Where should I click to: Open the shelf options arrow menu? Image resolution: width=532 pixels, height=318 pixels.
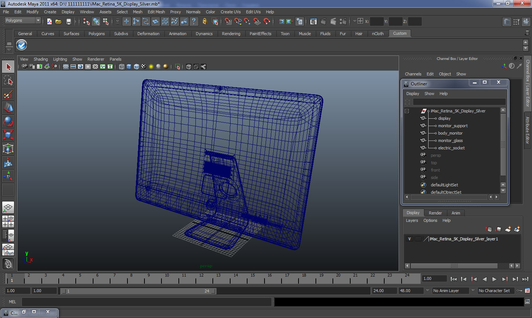click(9, 50)
